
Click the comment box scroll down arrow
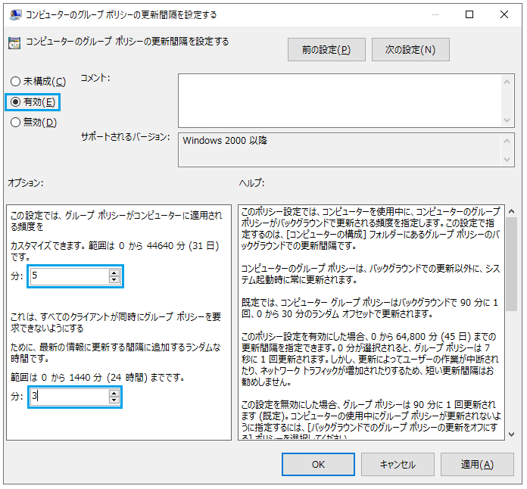(507, 120)
